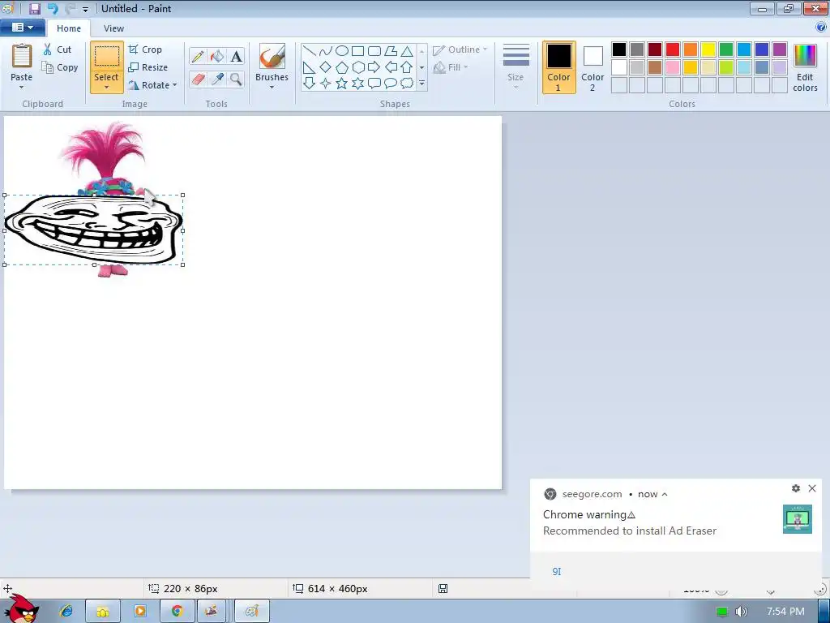Choose the straight Line shape

click(310, 51)
